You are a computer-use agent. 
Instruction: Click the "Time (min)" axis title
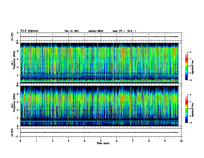[103, 143]
